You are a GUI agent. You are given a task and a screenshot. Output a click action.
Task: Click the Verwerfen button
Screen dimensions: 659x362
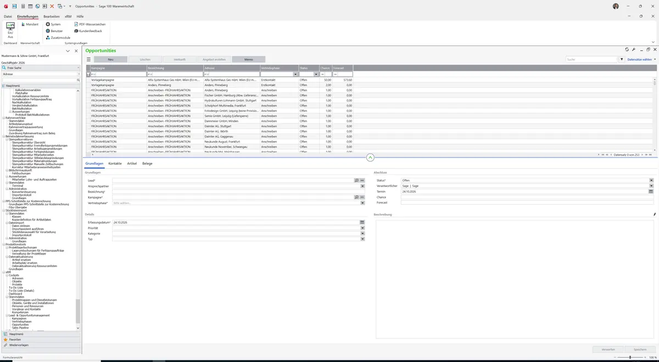[x=608, y=349]
